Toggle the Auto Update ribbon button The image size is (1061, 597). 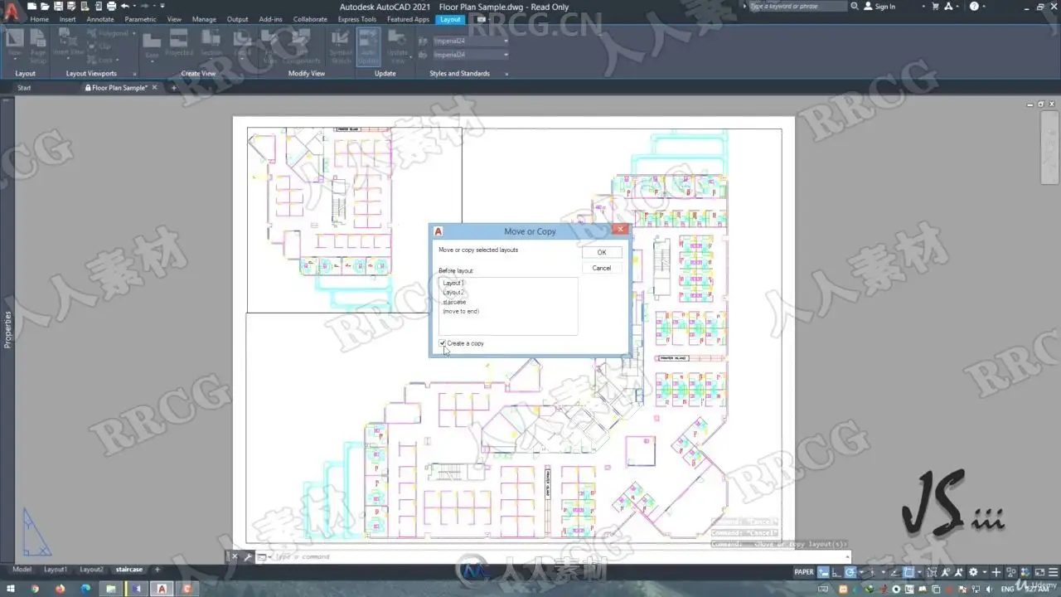tap(368, 46)
